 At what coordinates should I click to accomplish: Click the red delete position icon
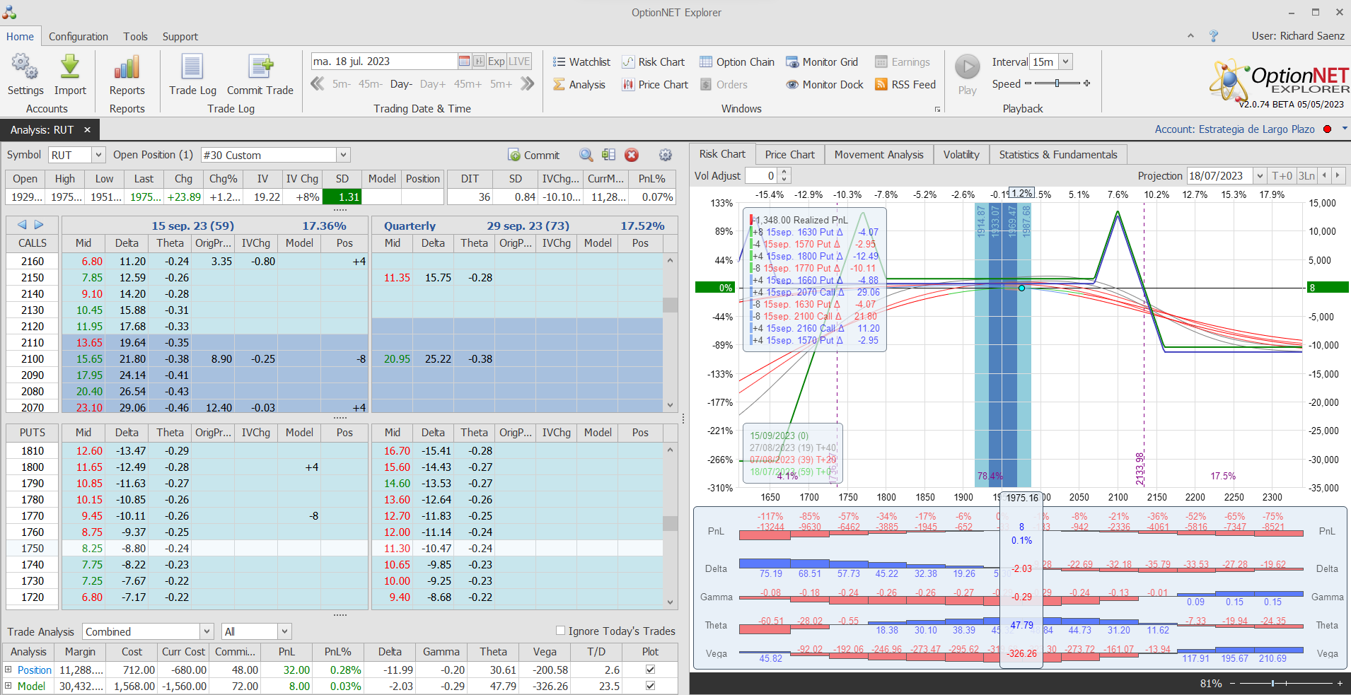(x=632, y=155)
